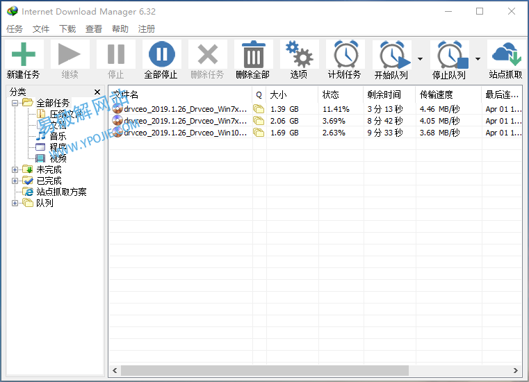
Task: Expand the 已完成 tree node
Action: click(15, 181)
